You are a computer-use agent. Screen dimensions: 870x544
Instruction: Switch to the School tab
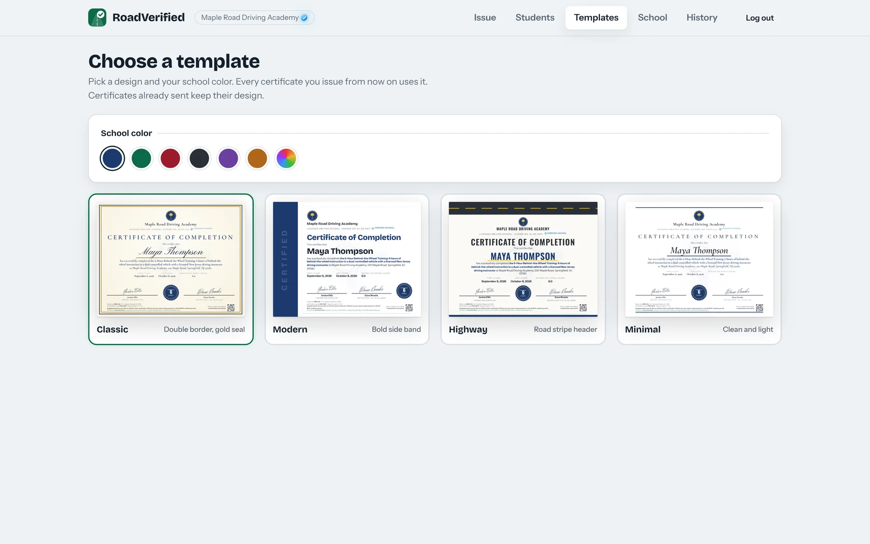(652, 17)
